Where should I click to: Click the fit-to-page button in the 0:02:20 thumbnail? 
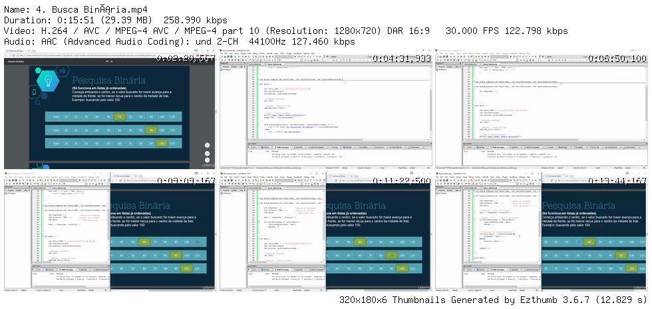(207, 145)
